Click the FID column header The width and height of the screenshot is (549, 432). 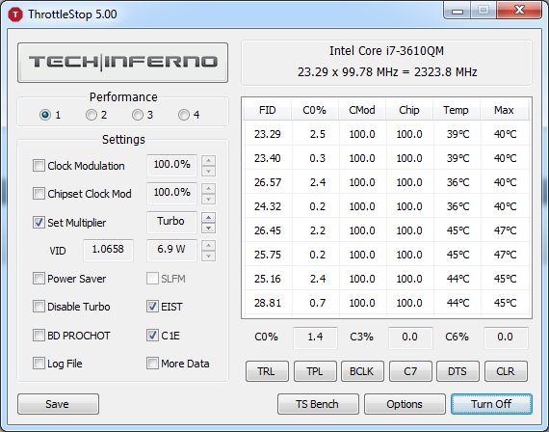tap(268, 110)
